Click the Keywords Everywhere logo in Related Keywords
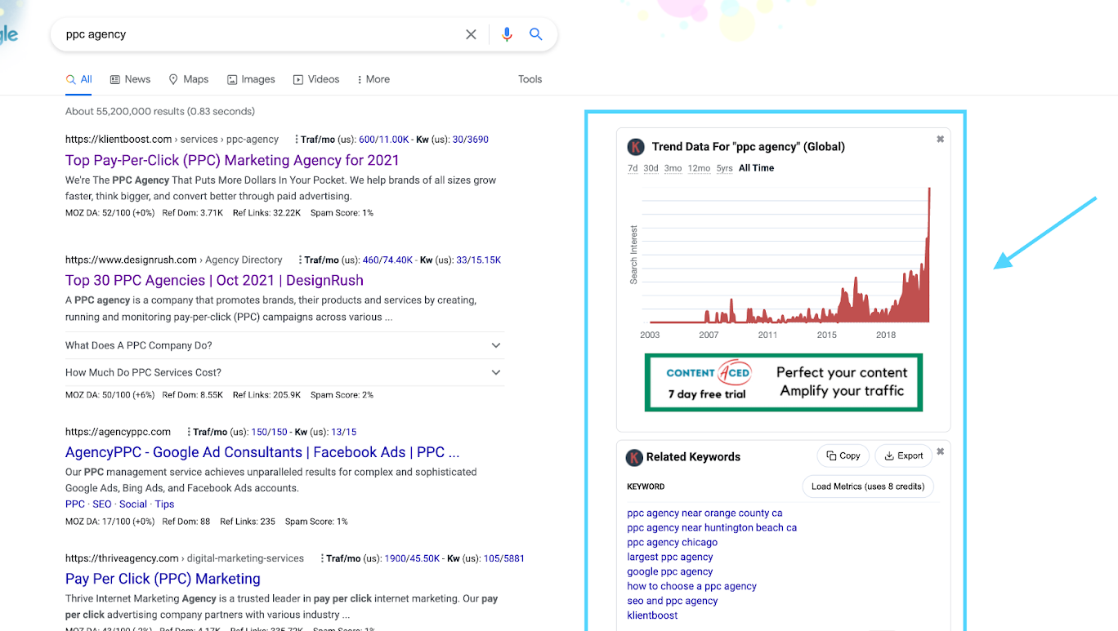This screenshot has height=631, width=1118. click(634, 457)
